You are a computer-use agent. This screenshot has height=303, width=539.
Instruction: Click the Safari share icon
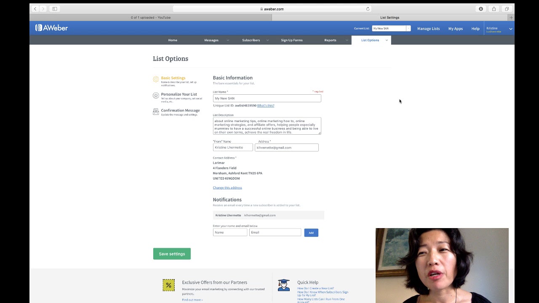tap(494, 9)
